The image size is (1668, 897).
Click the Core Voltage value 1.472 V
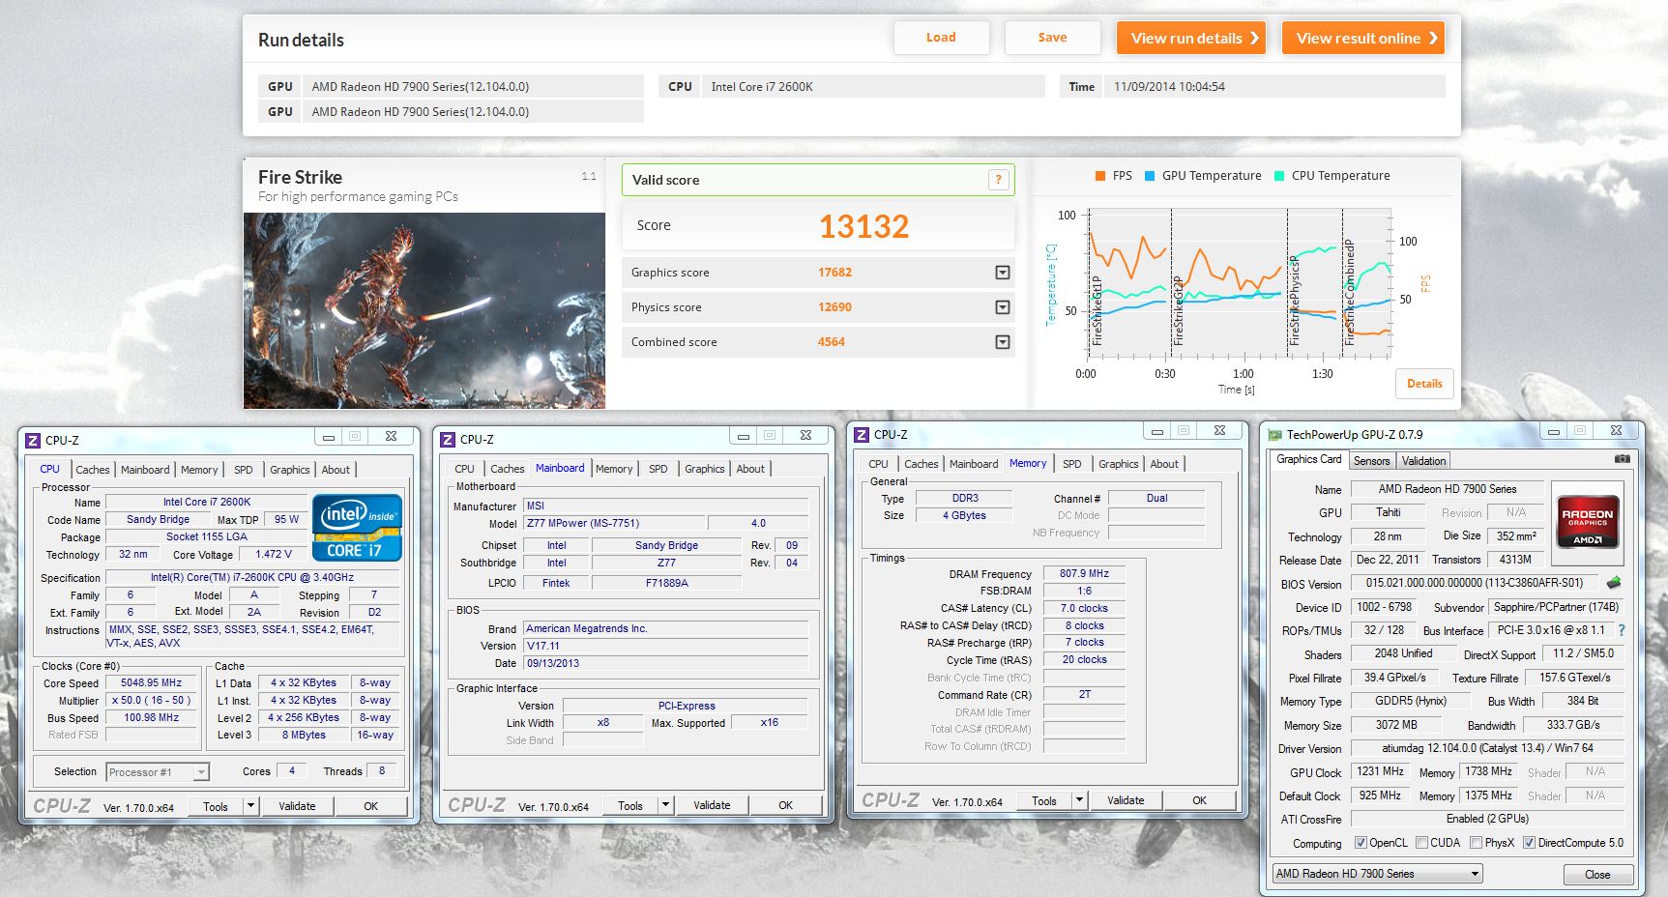[273, 555]
